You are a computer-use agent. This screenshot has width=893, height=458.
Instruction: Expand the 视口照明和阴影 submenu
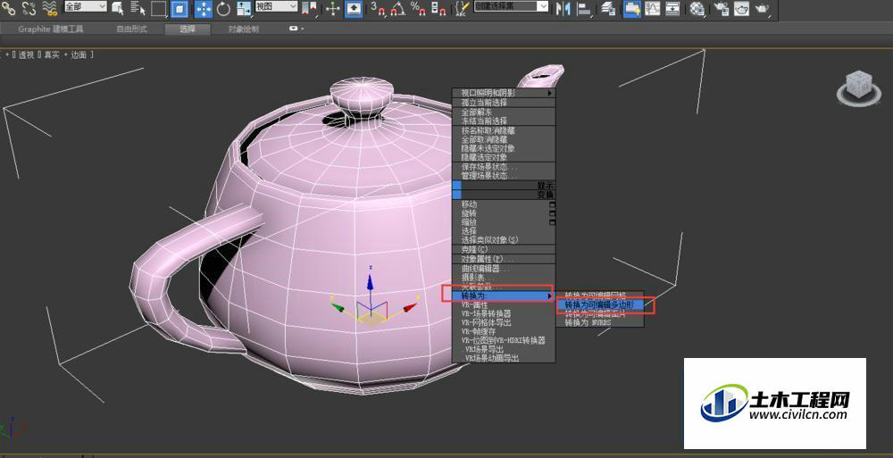click(504, 93)
